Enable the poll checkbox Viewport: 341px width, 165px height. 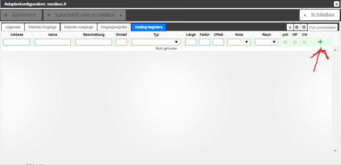click(x=285, y=42)
